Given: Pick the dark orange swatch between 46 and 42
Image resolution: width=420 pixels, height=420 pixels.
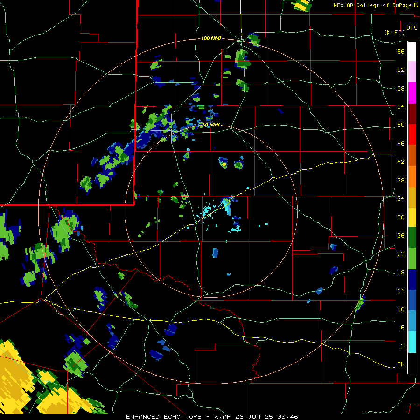Looking at the screenshot, I should pyautogui.click(x=412, y=155).
